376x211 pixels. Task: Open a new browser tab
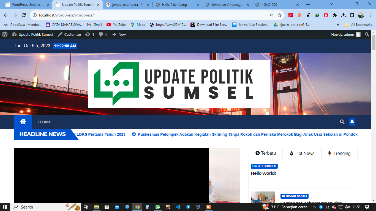pyautogui.click(x=308, y=5)
